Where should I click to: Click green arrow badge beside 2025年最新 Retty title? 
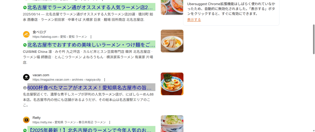25,130
